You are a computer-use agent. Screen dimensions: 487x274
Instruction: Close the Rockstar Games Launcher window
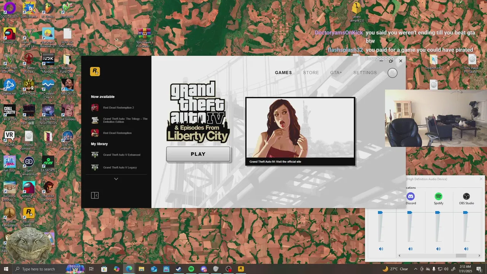[x=401, y=61]
